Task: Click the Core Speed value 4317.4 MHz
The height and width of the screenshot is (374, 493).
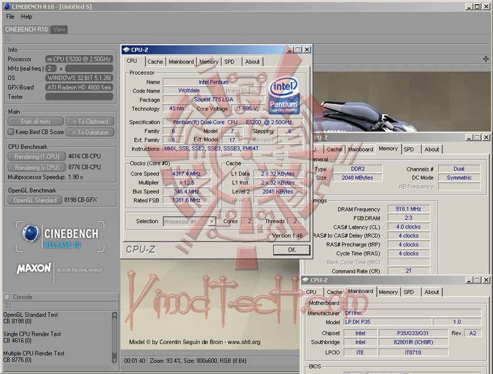Action: [187, 174]
